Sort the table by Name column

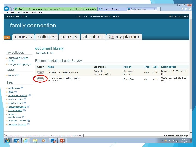[x=51, y=67]
